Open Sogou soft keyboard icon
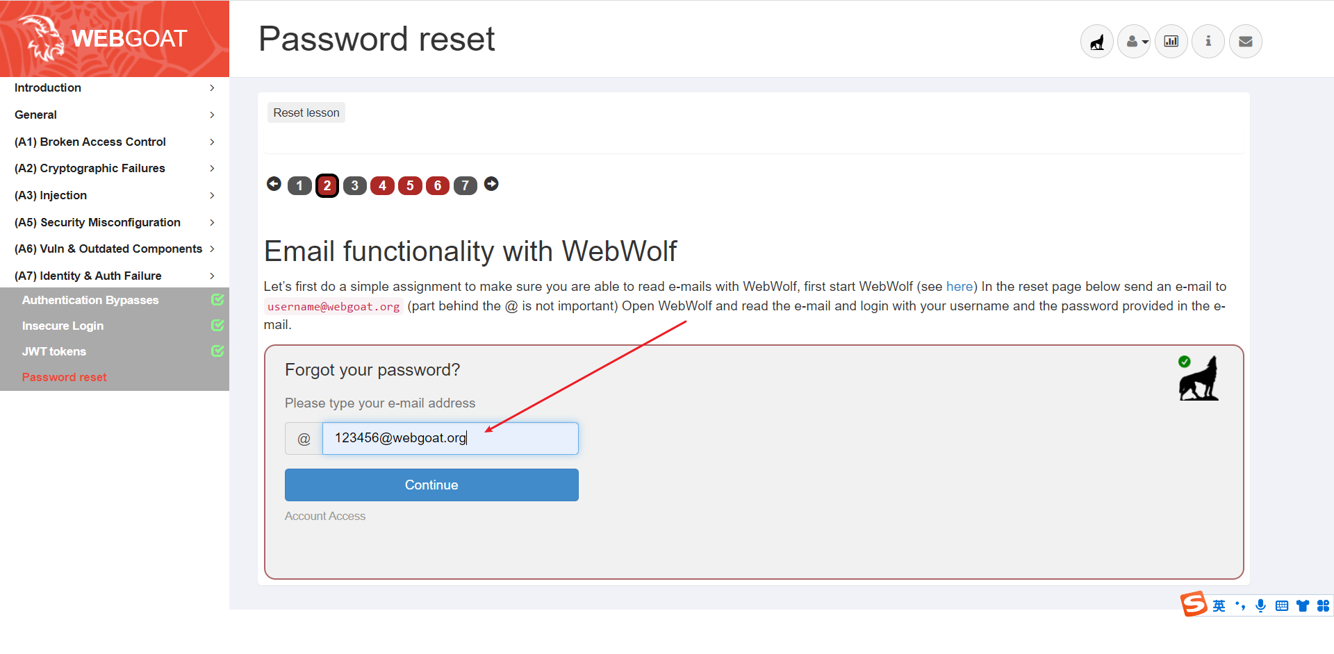Image resolution: width=1334 pixels, height=654 pixels. tap(1282, 606)
